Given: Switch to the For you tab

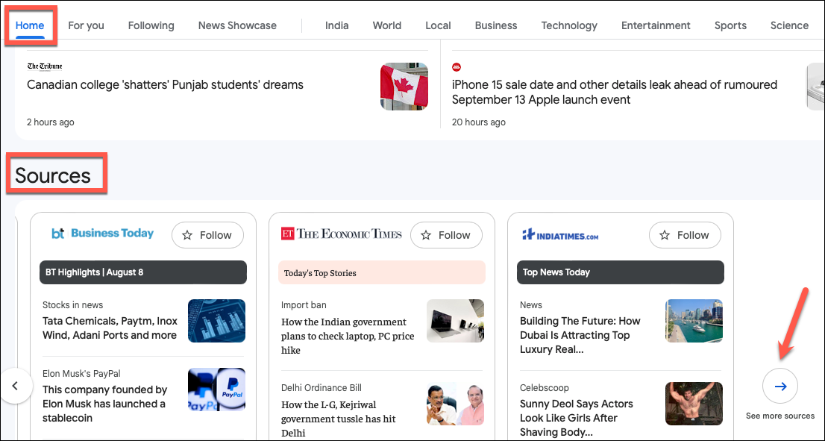Looking at the screenshot, I should 86,25.
